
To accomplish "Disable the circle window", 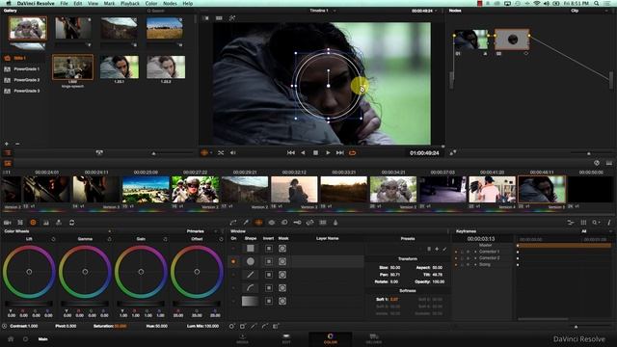I will coord(233,261).
